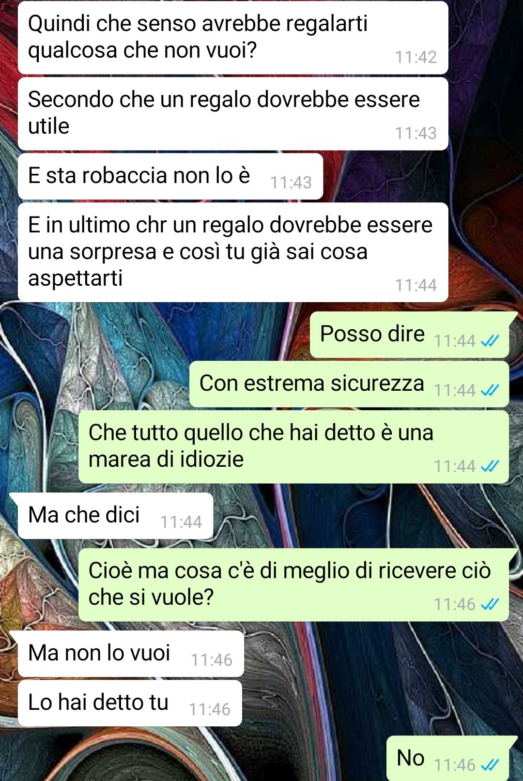Select the message 'Quindi che senso avrebbe regalarti'
This screenshot has height=781, width=523.
(x=233, y=38)
